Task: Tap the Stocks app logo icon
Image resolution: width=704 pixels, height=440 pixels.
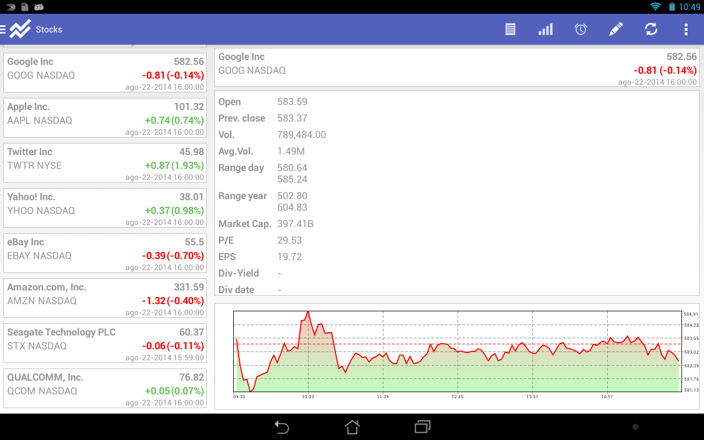Action: 20,29
